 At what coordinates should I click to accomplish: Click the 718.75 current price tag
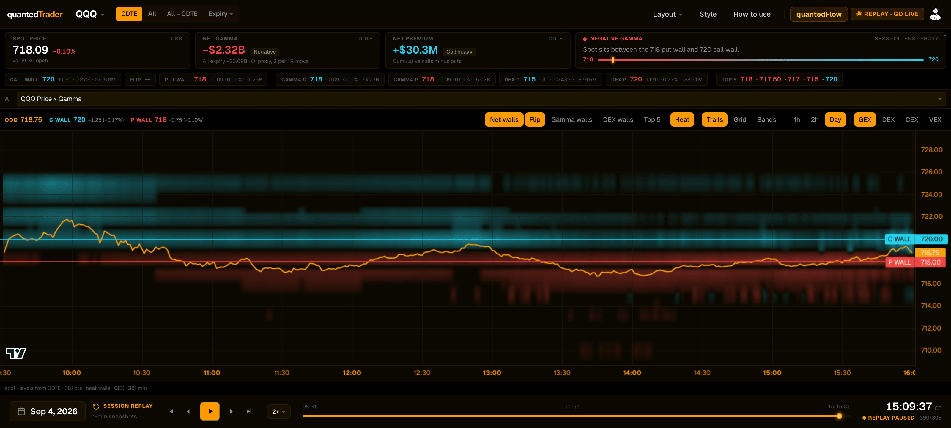click(930, 253)
